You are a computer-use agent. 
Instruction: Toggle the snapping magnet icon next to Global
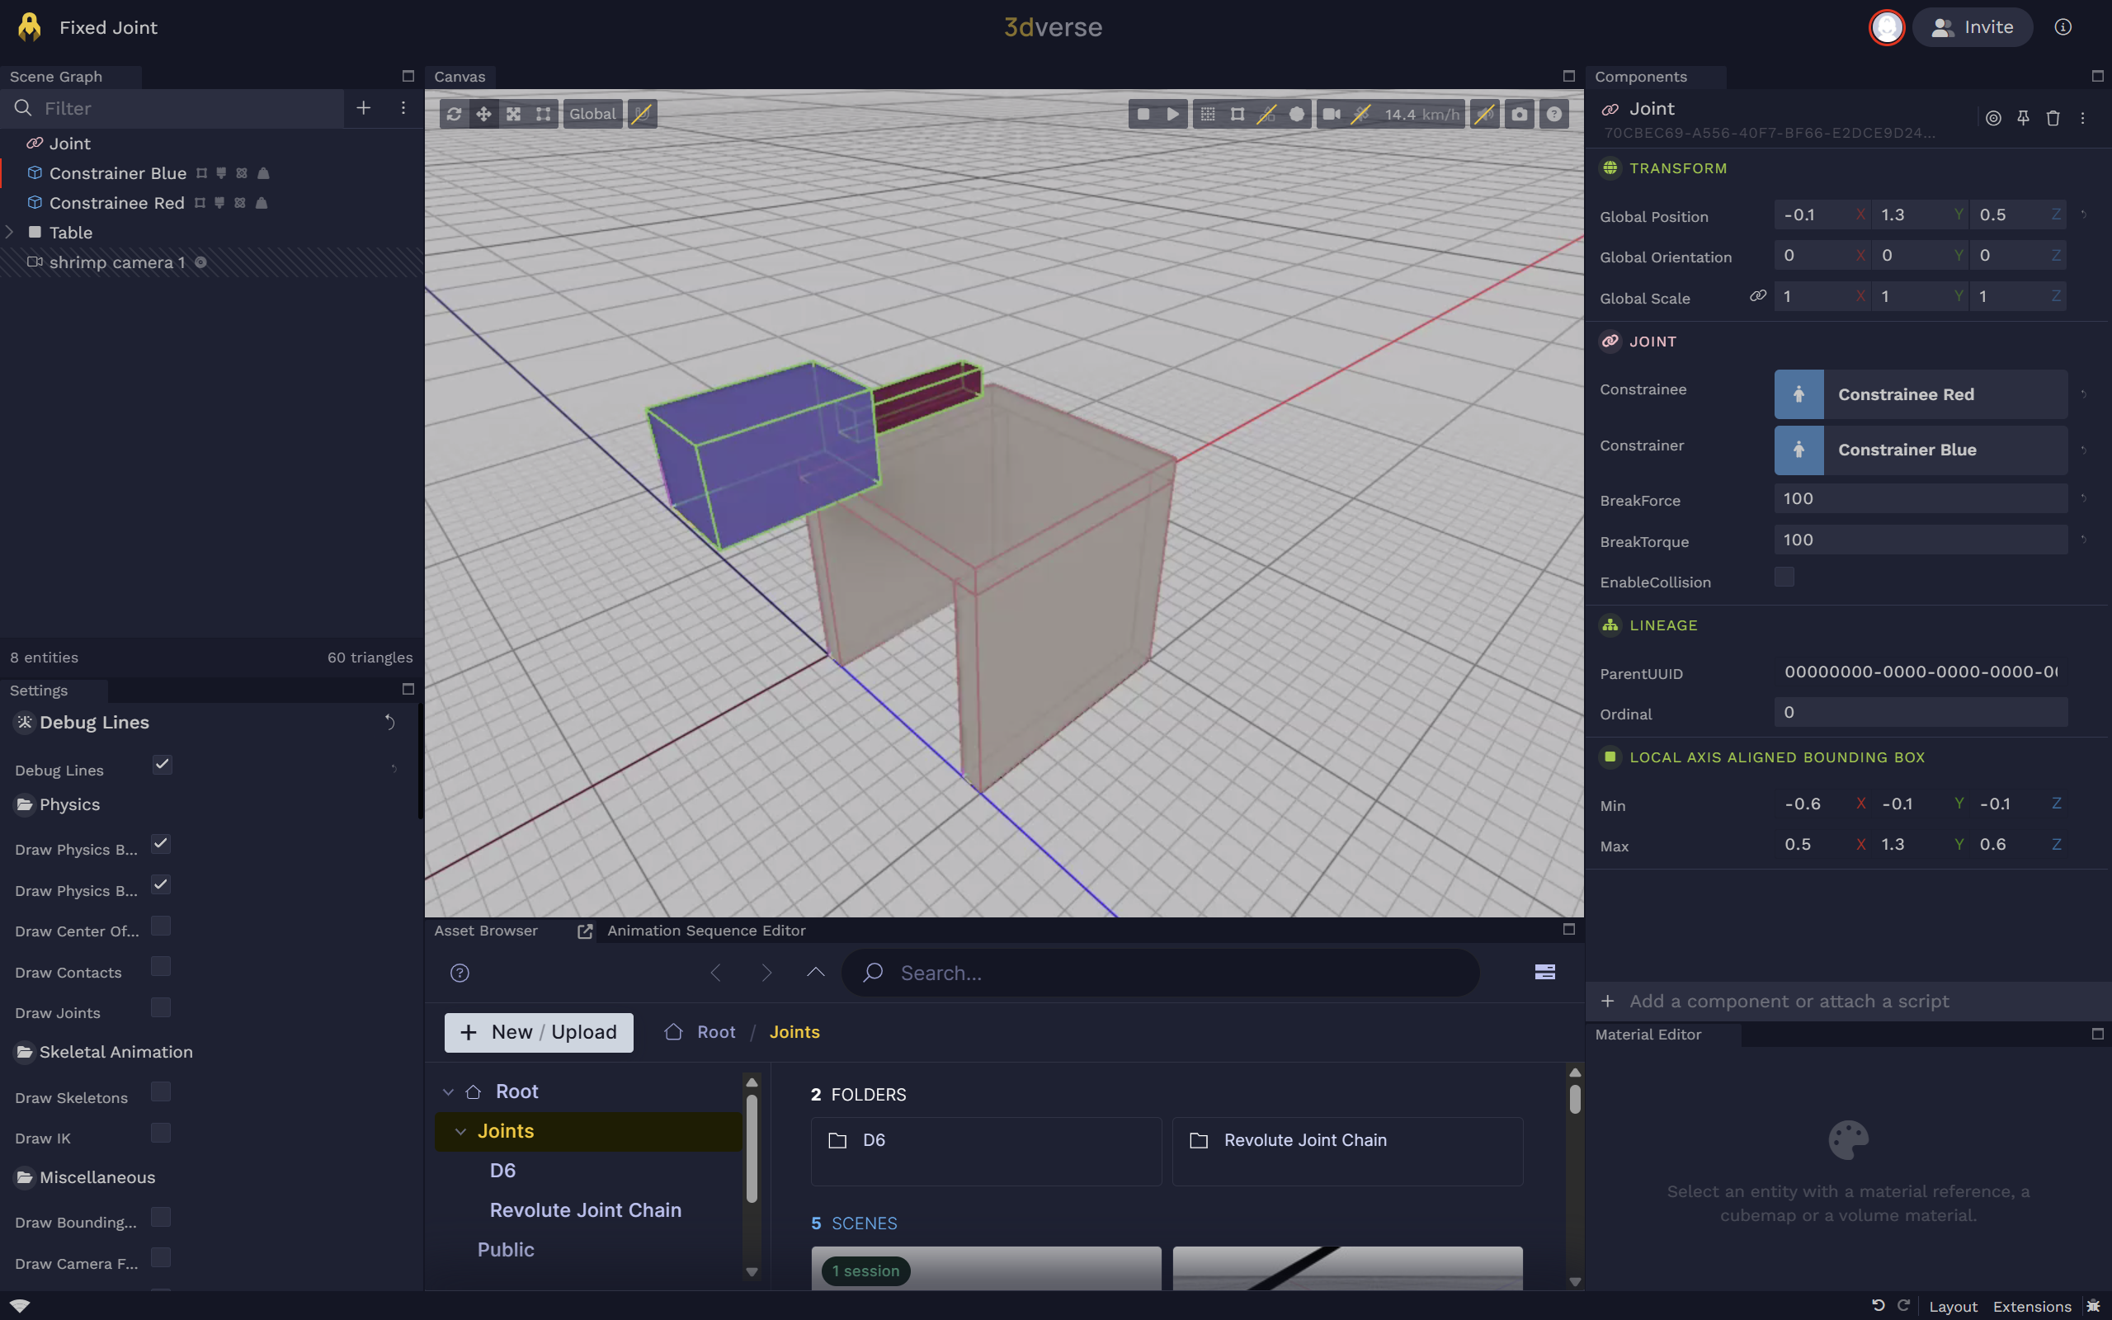(642, 114)
